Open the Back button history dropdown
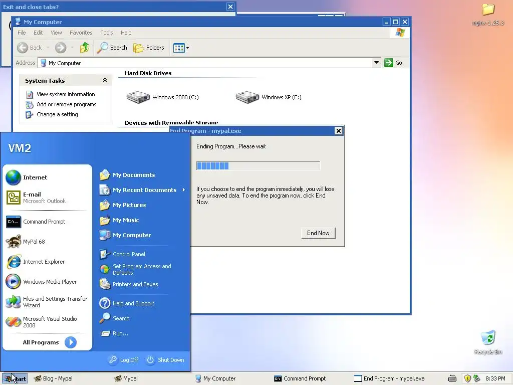The image size is (513, 385). click(48, 48)
